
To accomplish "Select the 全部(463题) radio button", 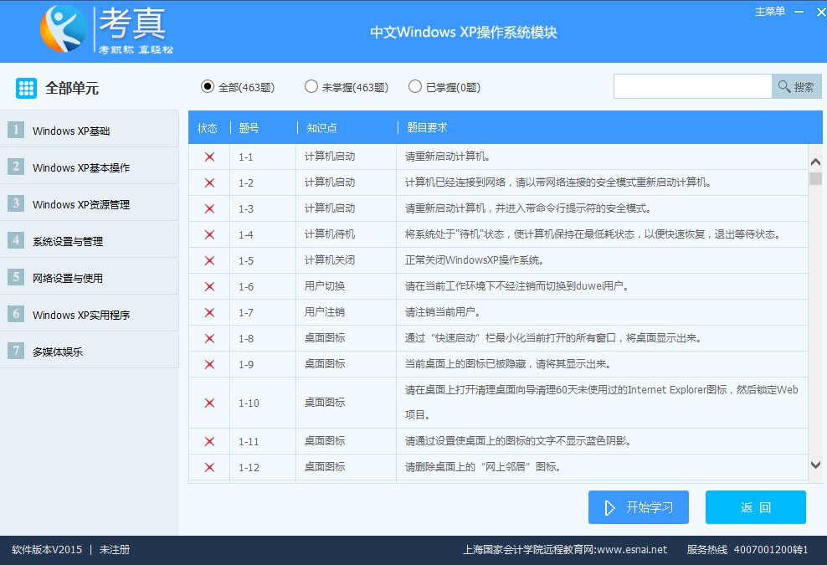I will point(208,86).
